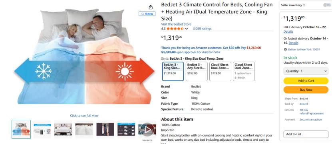
Task: Select the remote control image thumbnail
Action: click(x=105, y=129)
